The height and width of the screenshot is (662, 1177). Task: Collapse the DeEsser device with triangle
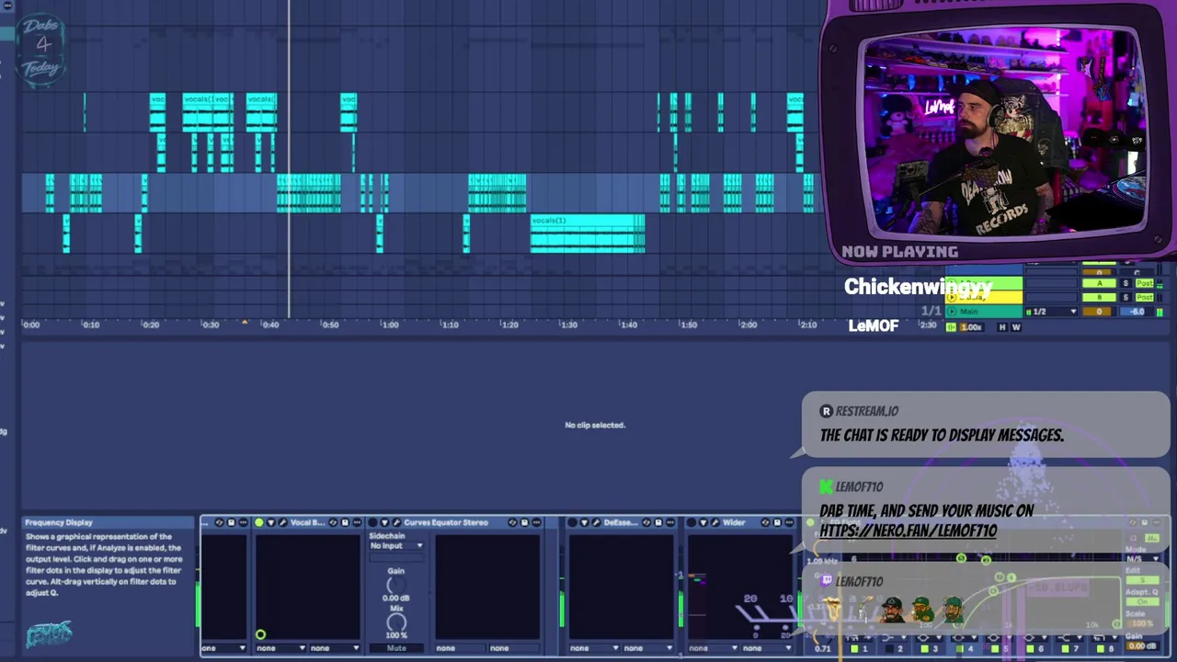click(x=584, y=522)
